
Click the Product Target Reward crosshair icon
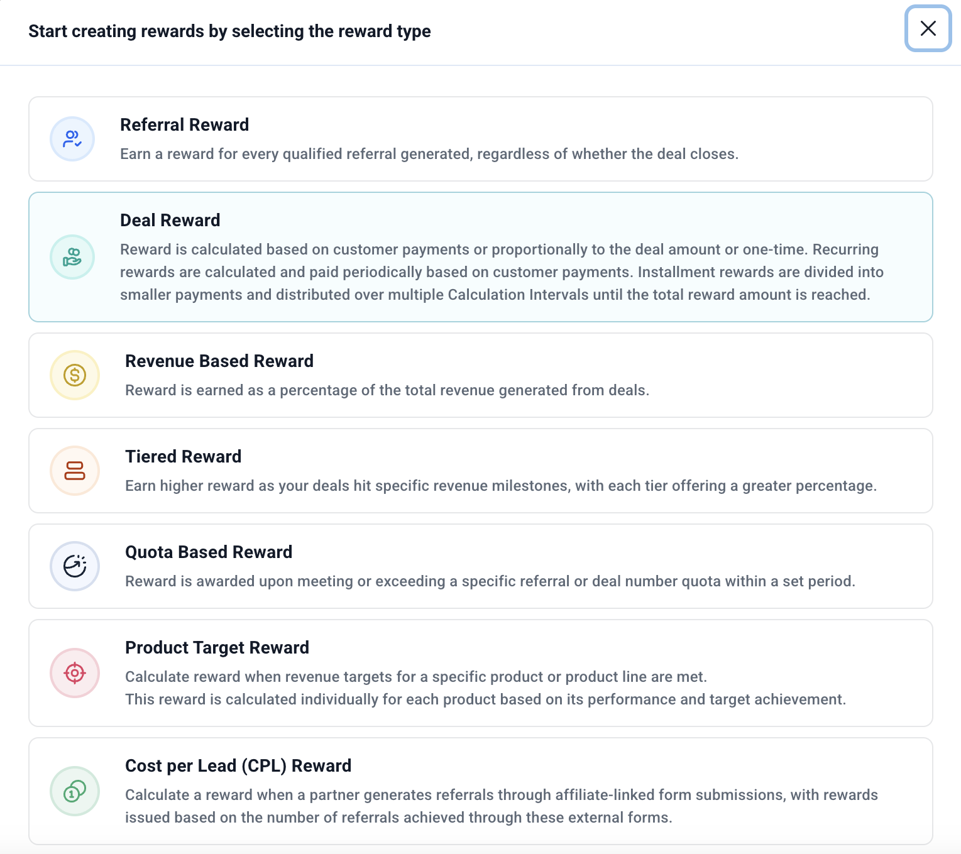[x=75, y=673]
